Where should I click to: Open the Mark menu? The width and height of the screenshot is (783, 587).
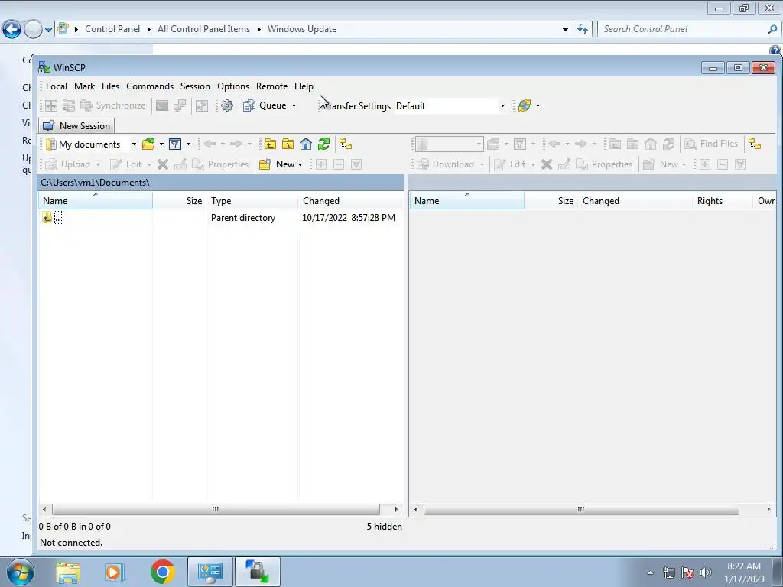[x=84, y=86]
